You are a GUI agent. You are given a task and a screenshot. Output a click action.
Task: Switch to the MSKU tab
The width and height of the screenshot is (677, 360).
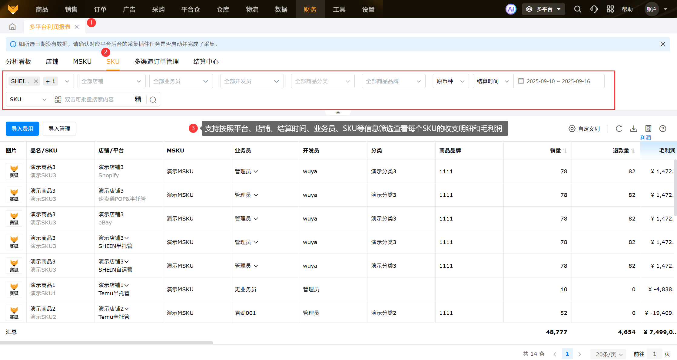[82, 62]
